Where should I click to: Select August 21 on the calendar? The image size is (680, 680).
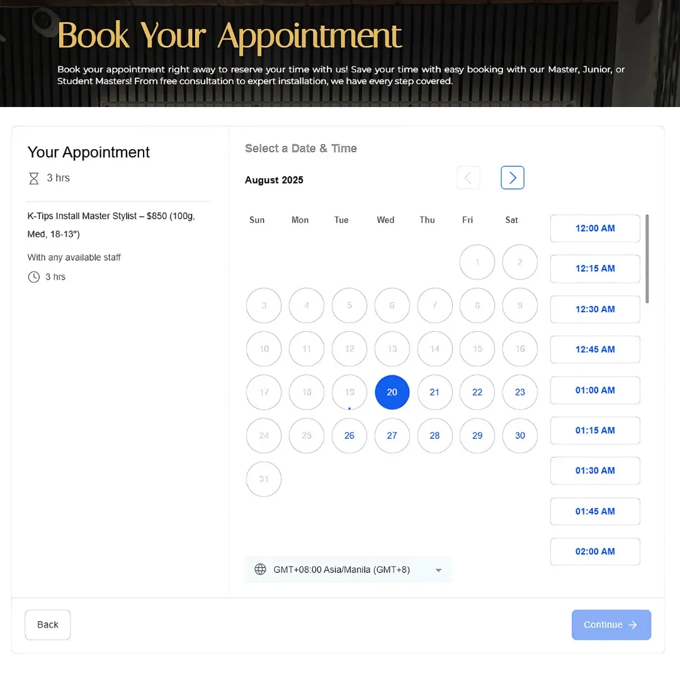tap(434, 392)
